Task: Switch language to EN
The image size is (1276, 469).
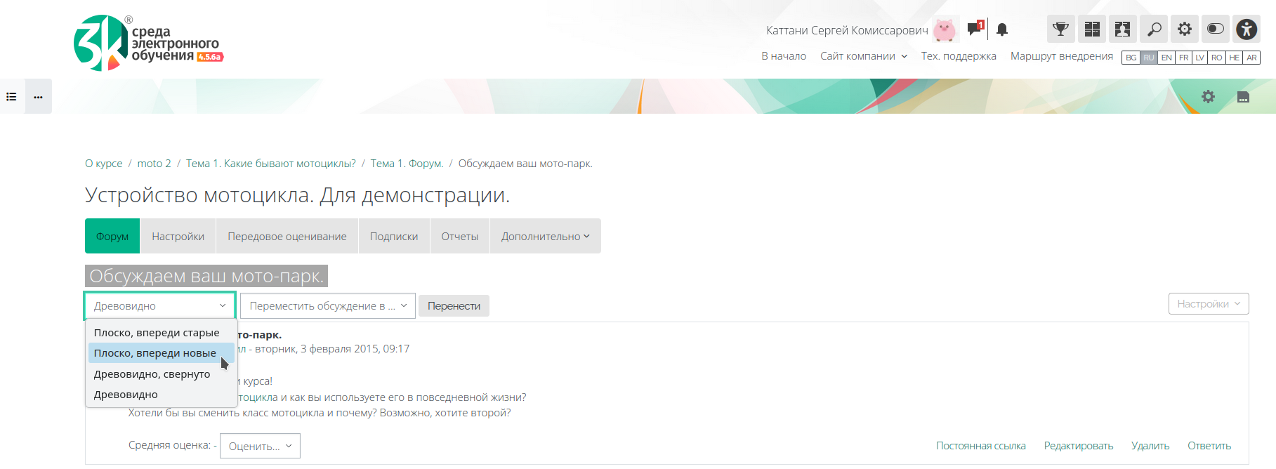Action: pyautogui.click(x=1166, y=58)
